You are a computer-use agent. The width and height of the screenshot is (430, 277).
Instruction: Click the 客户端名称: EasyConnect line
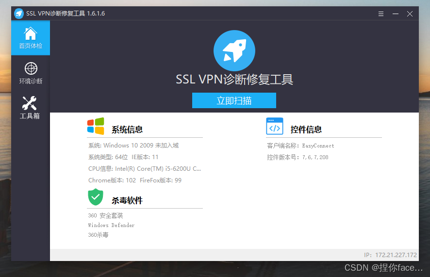tap(300, 146)
